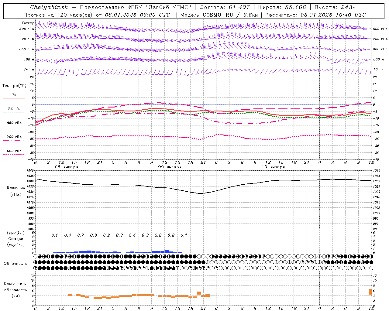Click the 'Высота: 243м' header value
Image resolution: width=389 pixels, height=311 pixels.
(x=335, y=7)
